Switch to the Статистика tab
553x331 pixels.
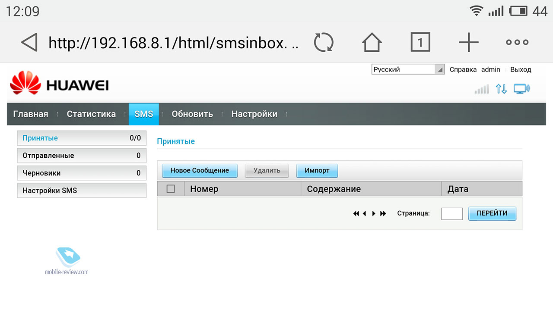coord(91,114)
